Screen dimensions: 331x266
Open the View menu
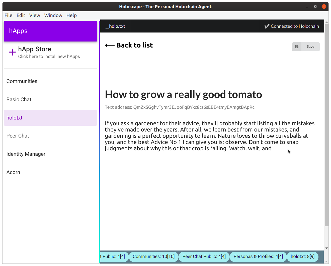[35, 15]
